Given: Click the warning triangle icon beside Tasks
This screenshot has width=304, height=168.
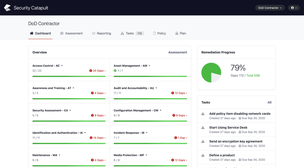Looking at the screenshot, I should (x=122, y=33).
